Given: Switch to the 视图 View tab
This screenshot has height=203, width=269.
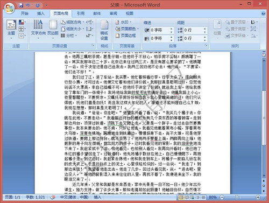Looking at the screenshot, I should 130,13.
